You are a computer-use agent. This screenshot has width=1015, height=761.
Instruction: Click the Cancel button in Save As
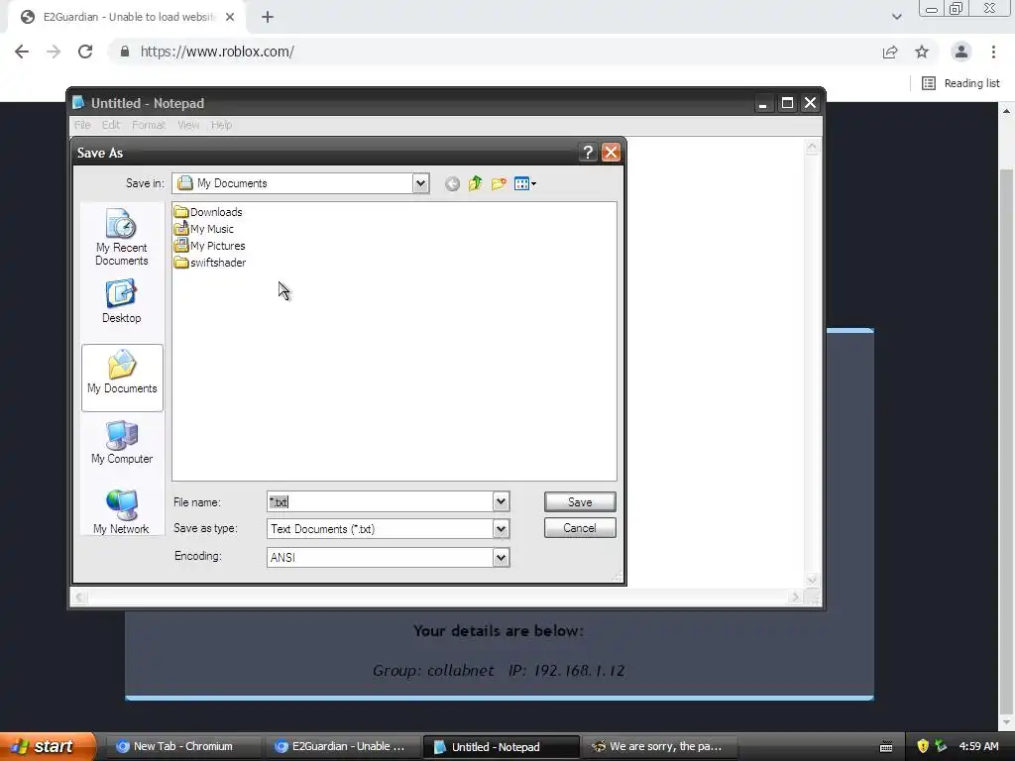pos(580,528)
